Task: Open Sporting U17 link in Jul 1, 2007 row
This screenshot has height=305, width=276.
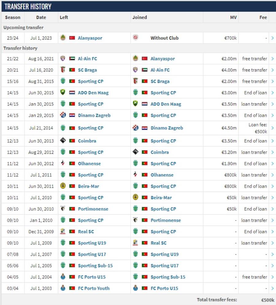Action: 92,254
